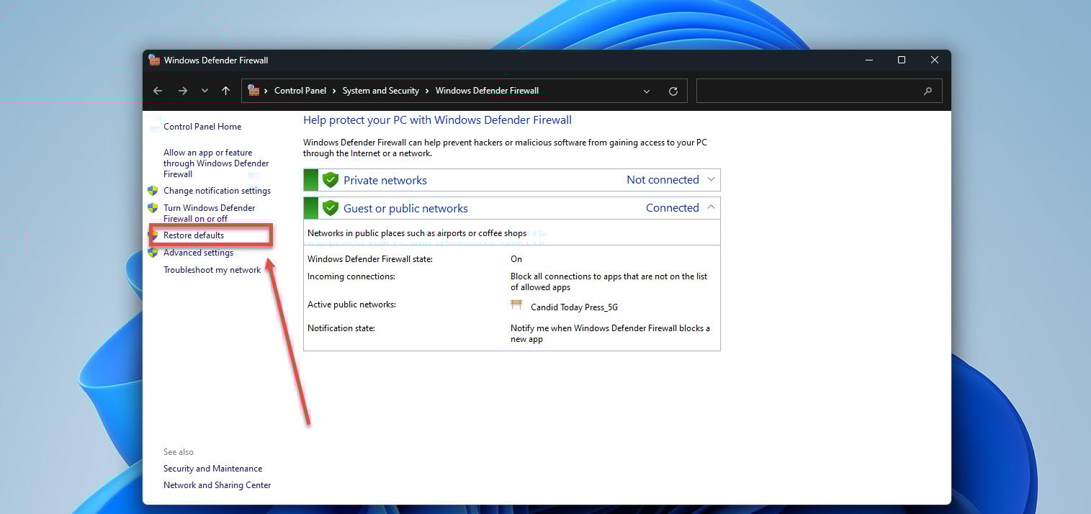Open Allow an app or feature link
Screen dimensions: 1091x514
216,163
